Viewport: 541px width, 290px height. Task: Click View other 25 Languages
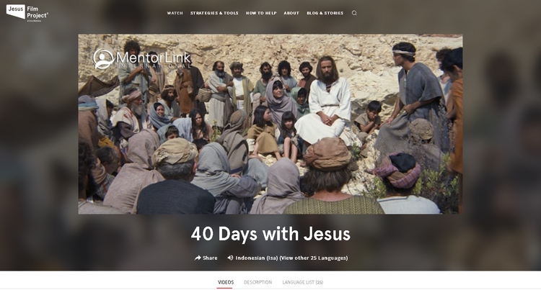(x=314, y=258)
